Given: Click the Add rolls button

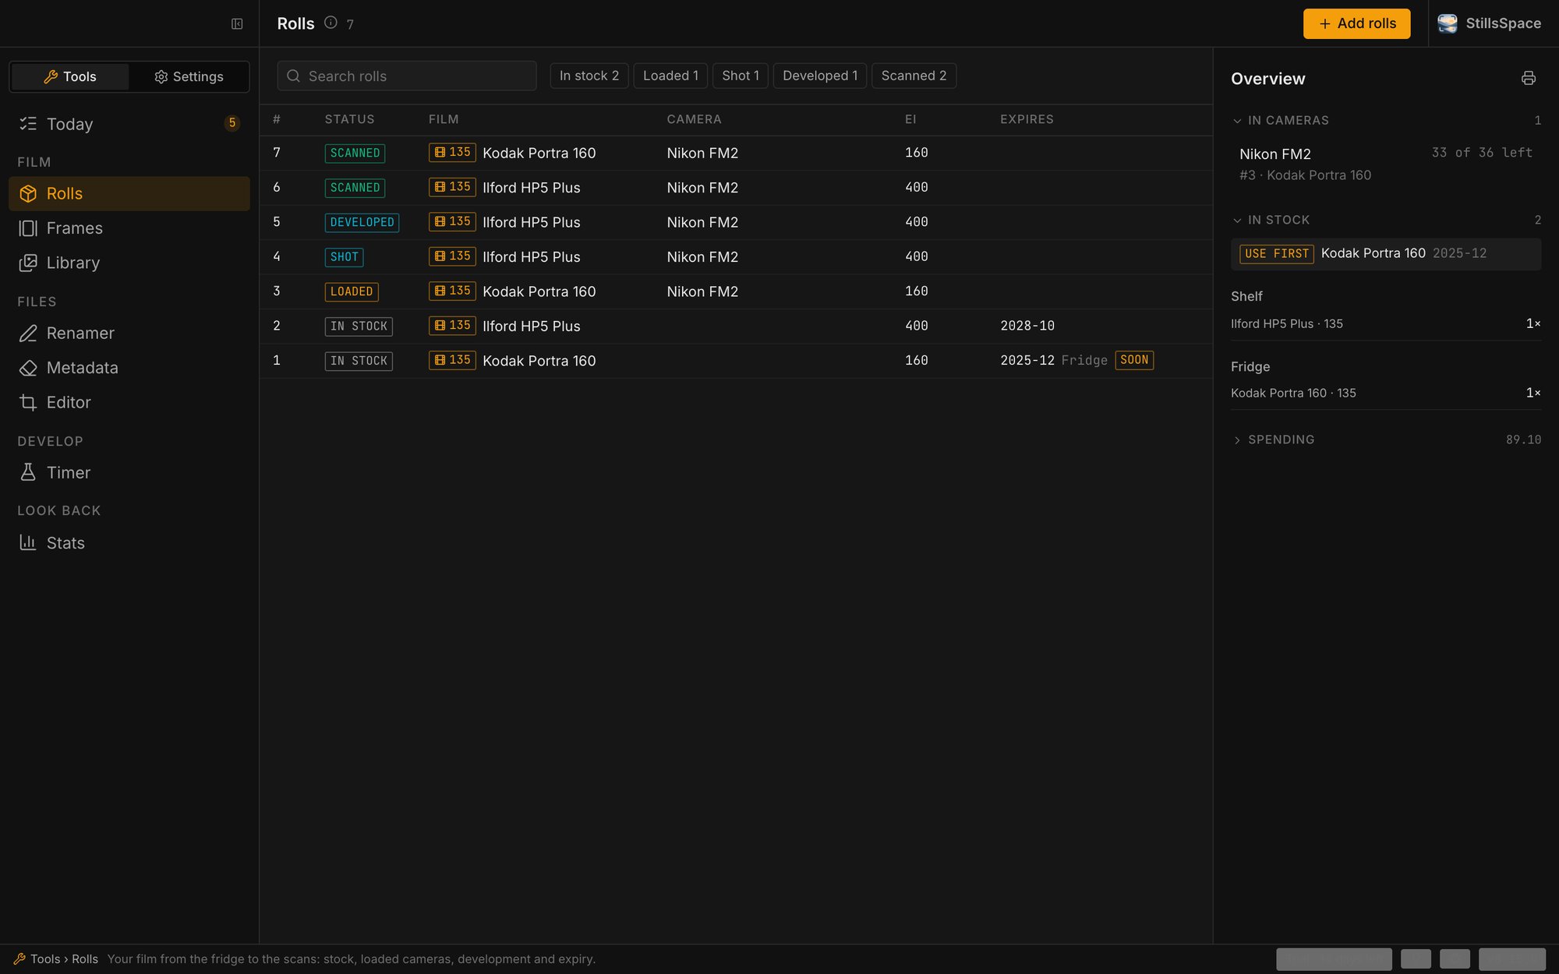Looking at the screenshot, I should pos(1356,23).
